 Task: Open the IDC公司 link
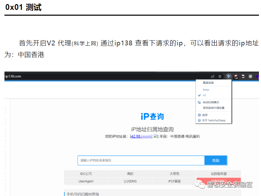coord(86,174)
